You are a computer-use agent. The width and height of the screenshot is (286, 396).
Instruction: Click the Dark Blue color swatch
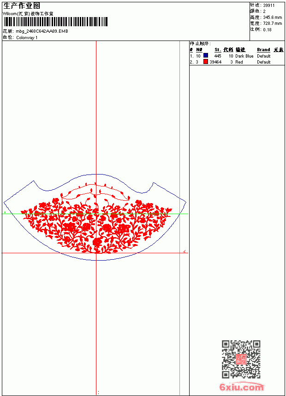tap(206, 55)
